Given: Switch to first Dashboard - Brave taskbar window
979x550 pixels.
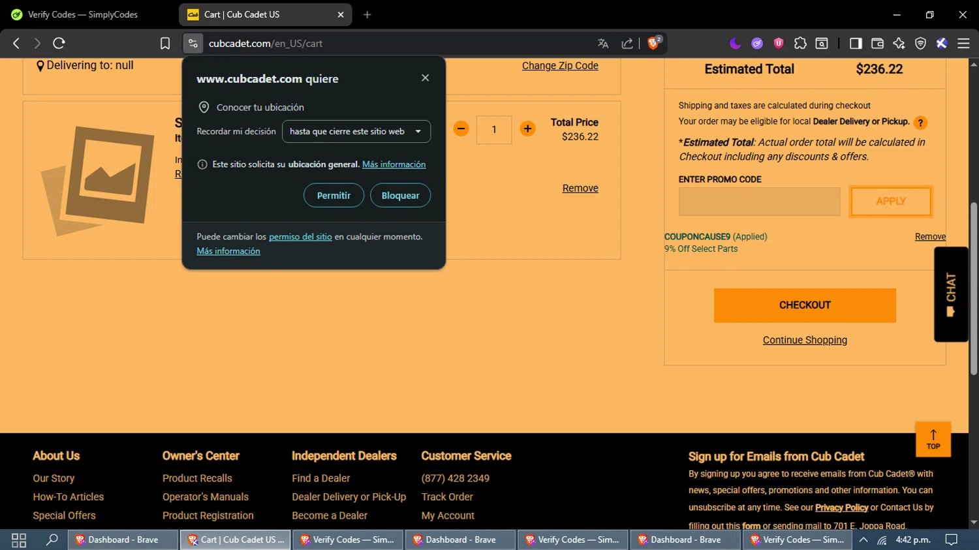Looking at the screenshot, I should [123, 540].
